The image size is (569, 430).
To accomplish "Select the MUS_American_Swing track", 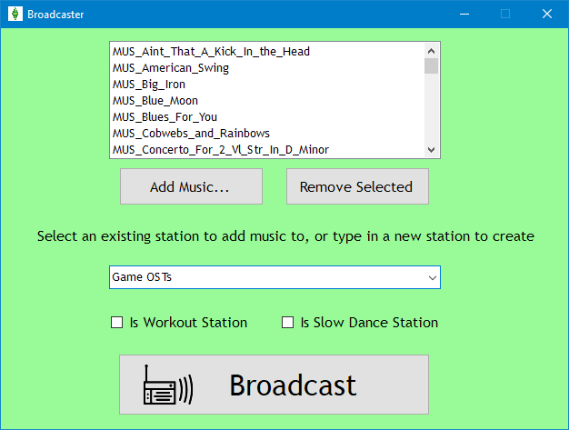I will 171,68.
